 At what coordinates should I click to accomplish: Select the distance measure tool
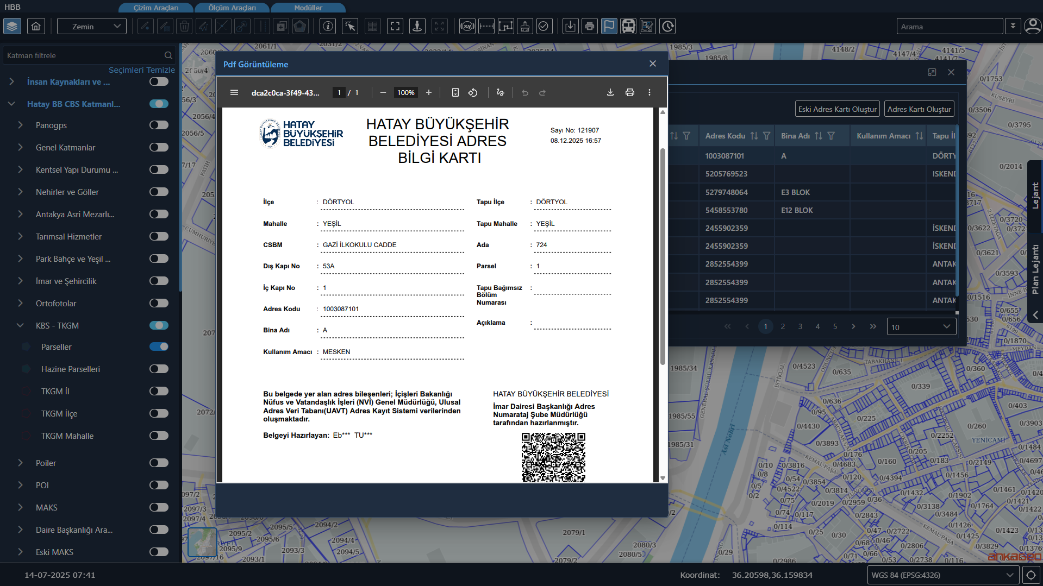click(486, 26)
